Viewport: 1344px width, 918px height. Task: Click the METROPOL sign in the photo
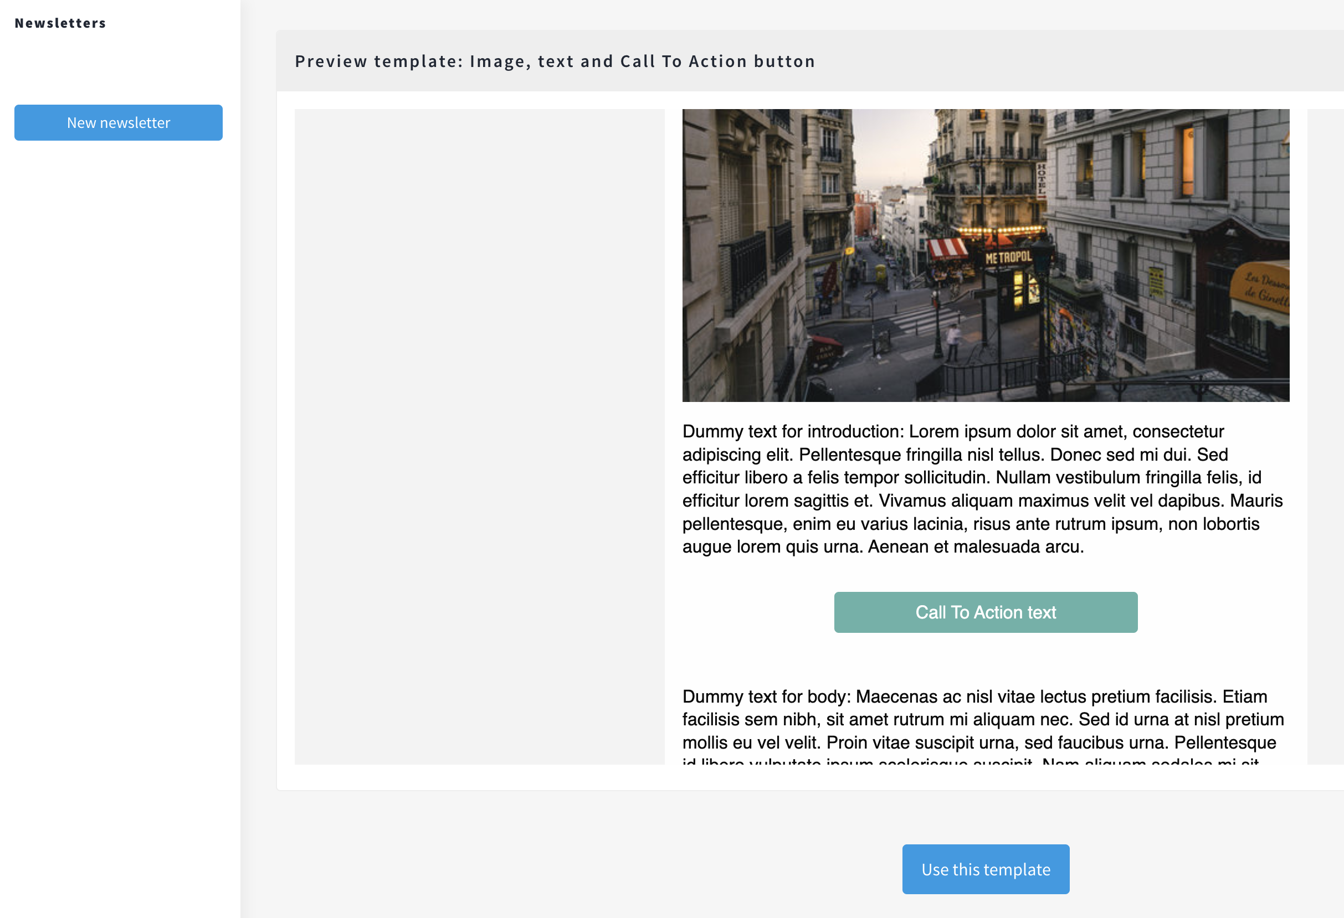(x=1008, y=257)
